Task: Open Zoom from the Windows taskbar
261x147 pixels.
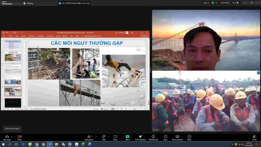Action: [50, 144]
